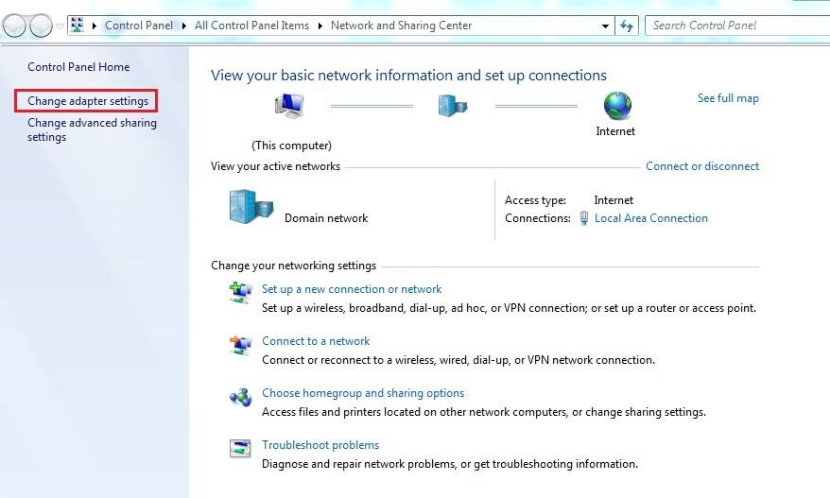Click Troubleshoot problems icon

click(x=240, y=448)
